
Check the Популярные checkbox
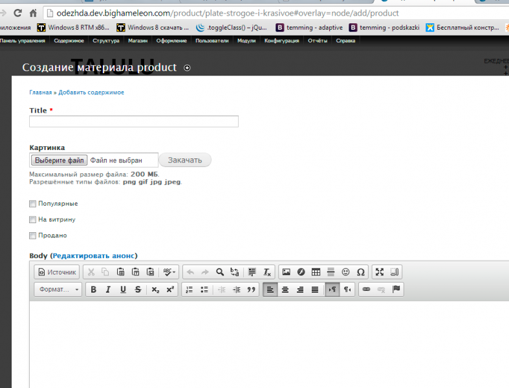pos(32,204)
